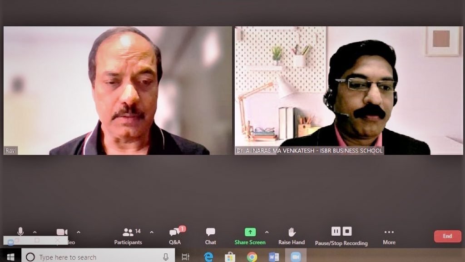The image size is (465, 262).
Task: Select Dr. A. Narasima Venkatesh's video tile
Action: pos(349,90)
